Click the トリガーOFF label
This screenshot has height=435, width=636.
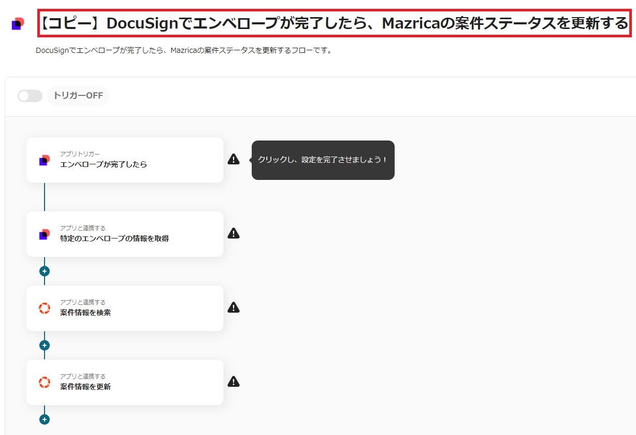[78, 96]
